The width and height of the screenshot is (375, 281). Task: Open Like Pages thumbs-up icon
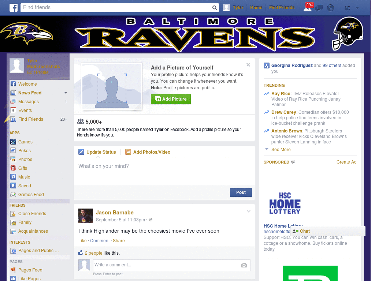[13, 278]
